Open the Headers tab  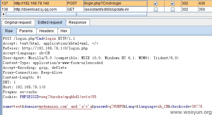pos(47,31)
